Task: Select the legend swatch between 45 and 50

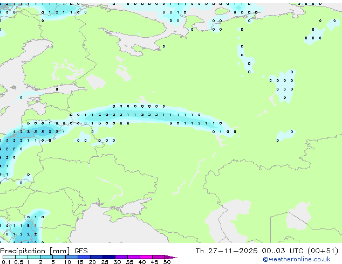Action: (x=159, y=257)
